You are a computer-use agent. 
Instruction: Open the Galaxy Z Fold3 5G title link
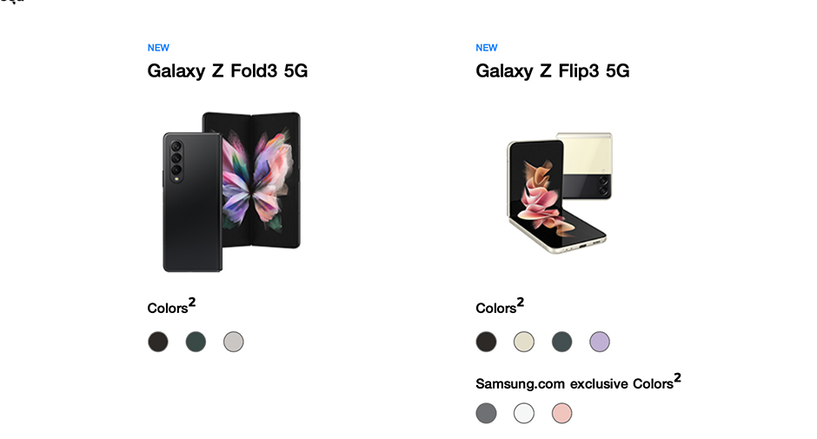[x=228, y=71]
